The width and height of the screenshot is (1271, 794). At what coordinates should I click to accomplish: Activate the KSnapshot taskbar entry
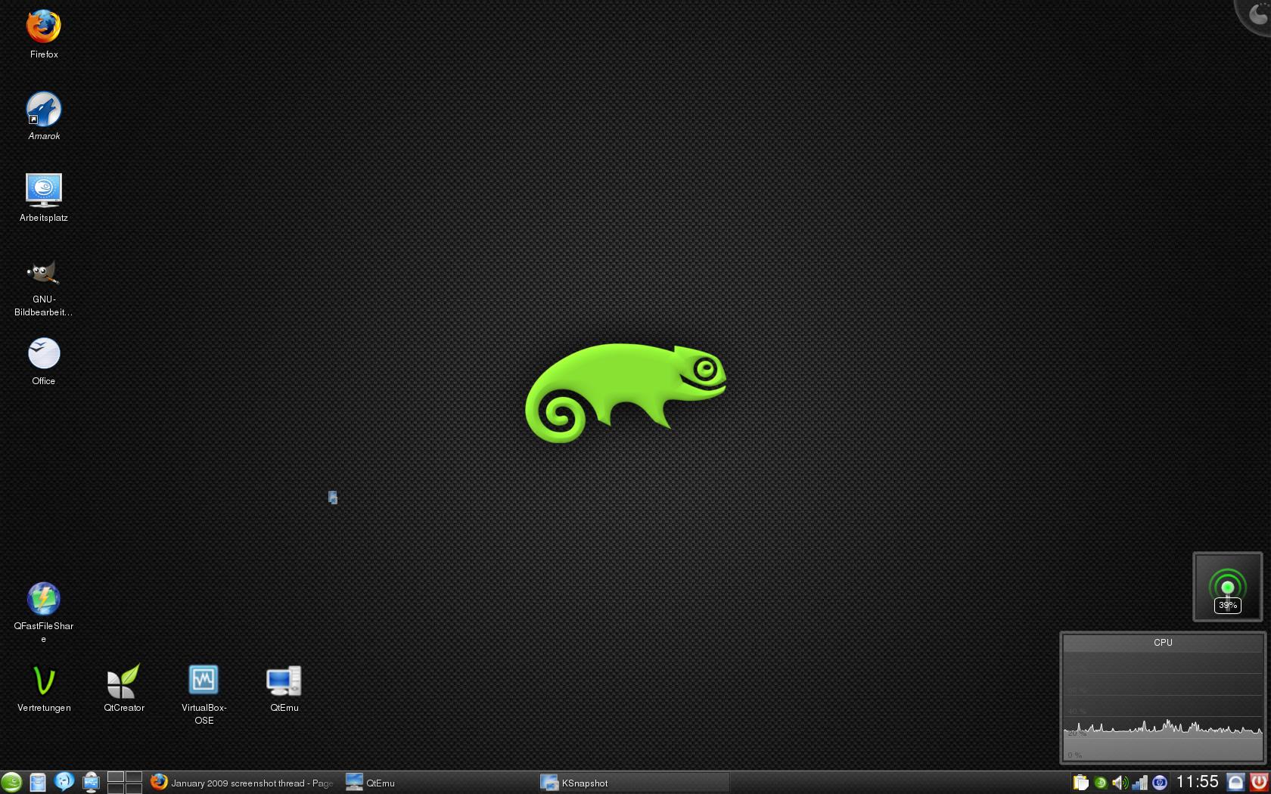tap(633, 783)
